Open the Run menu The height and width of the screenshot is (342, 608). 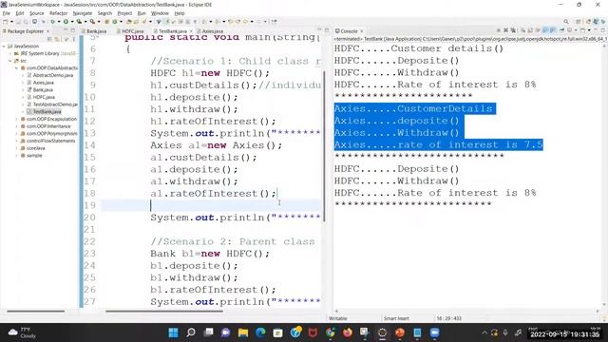[142, 13]
